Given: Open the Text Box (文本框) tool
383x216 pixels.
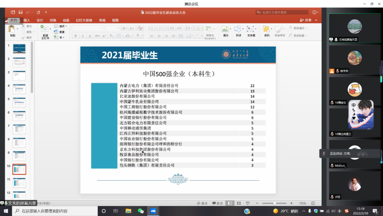Looking at the screenshot, I should coord(251,30).
